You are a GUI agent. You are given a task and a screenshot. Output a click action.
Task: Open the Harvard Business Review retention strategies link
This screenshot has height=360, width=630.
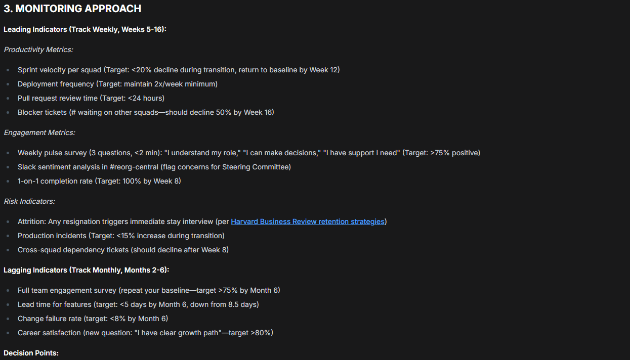308,221
